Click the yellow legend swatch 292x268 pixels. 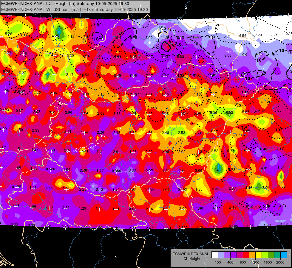pos(259,255)
